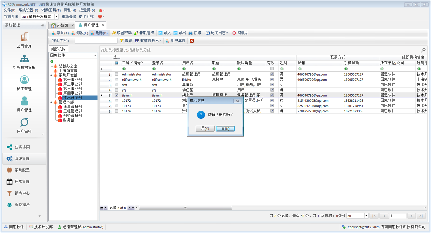
Task: Click the red clear-search X icon
Action: click(x=192, y=41)
